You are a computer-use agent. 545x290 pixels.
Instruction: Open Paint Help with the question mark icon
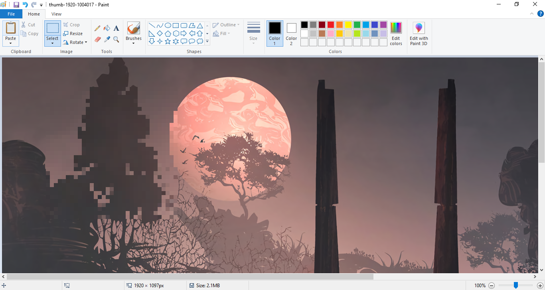pos(540,14)
